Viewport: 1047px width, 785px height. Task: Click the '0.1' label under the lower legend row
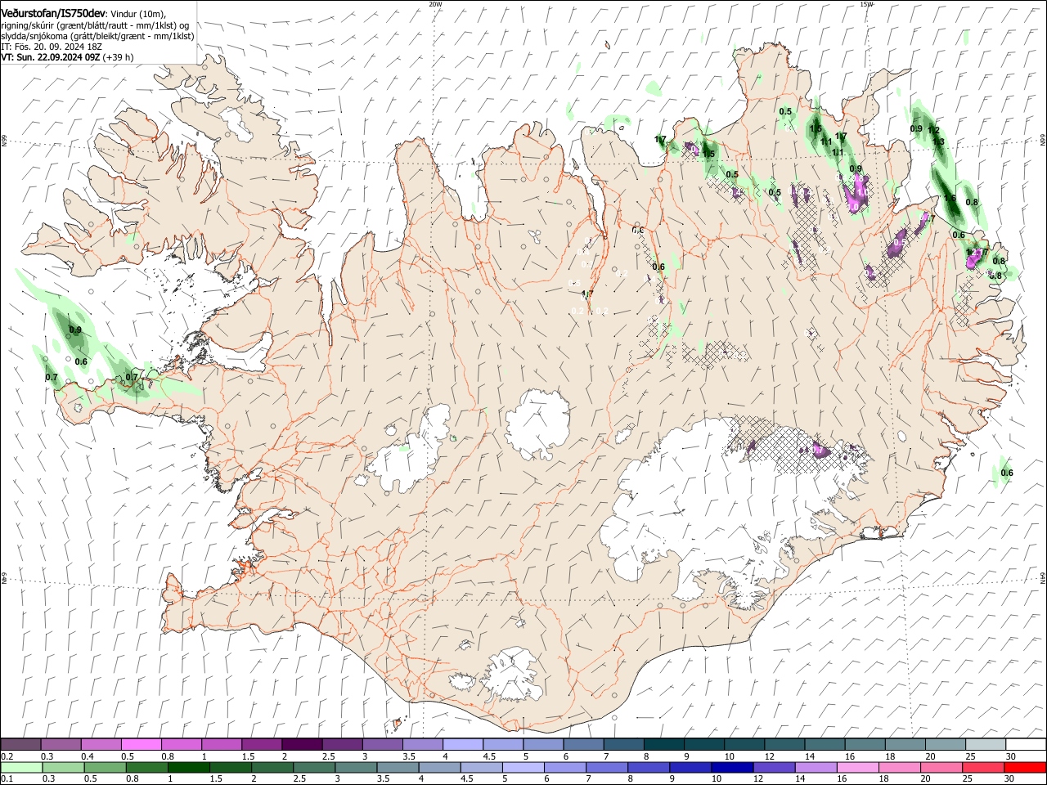[x=7, y=779]
